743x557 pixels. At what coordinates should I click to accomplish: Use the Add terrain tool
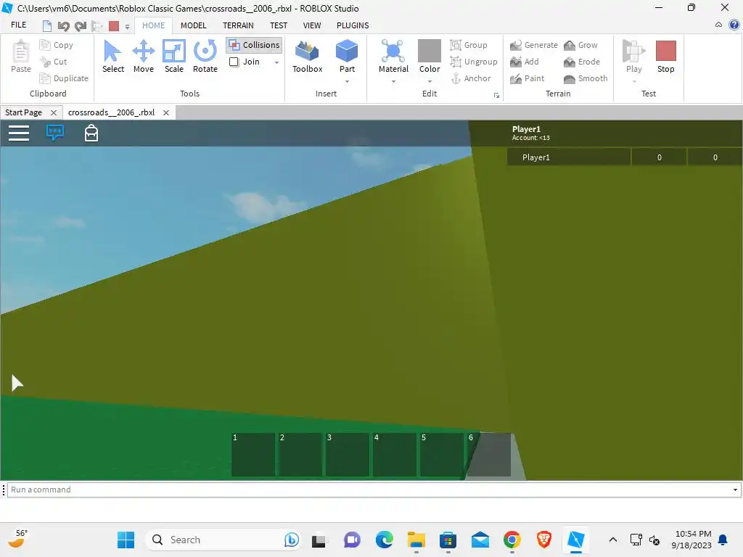(x=525, y=62)
